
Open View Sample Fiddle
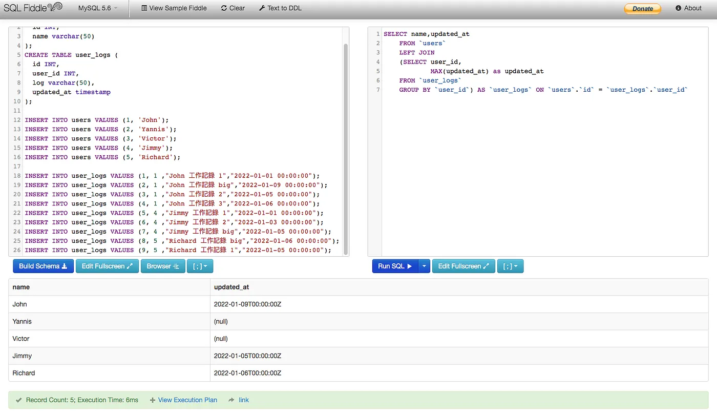tap(174, 8)
